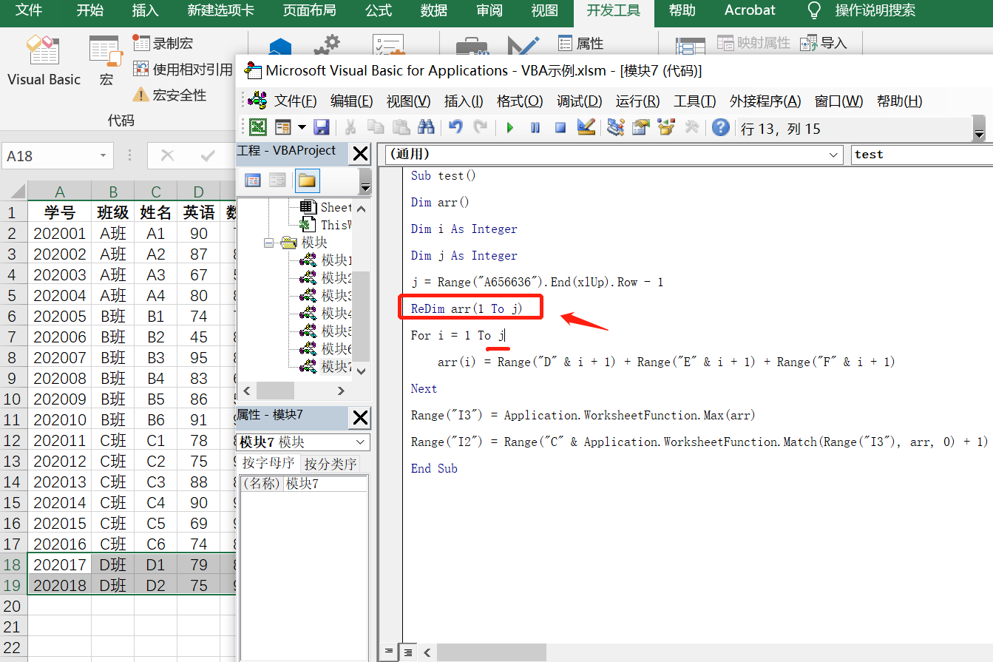
Task: Click the Find binoculars icon
Action: [426, 127]
